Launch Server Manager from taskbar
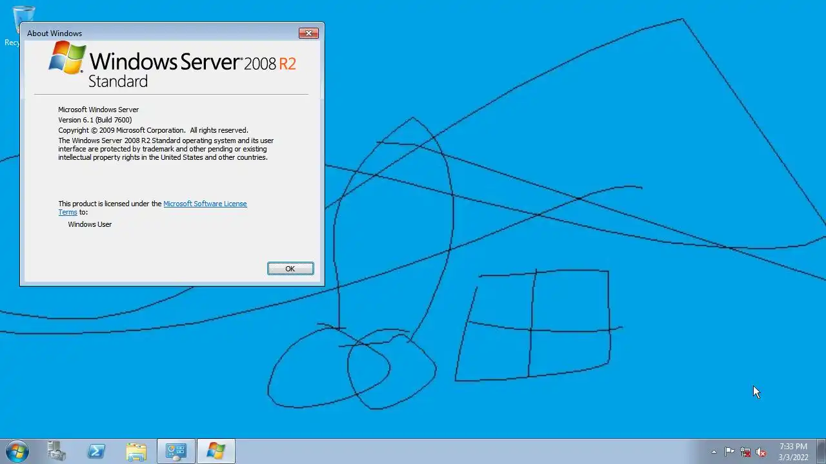This screenshot has height=464, width=826. click(x=57, y=451)
